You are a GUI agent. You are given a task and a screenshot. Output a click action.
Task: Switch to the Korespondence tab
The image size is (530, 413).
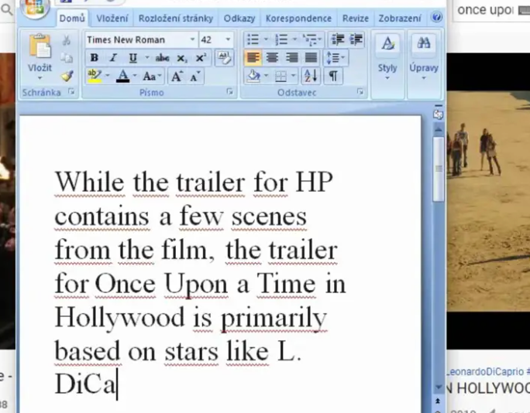298,19
